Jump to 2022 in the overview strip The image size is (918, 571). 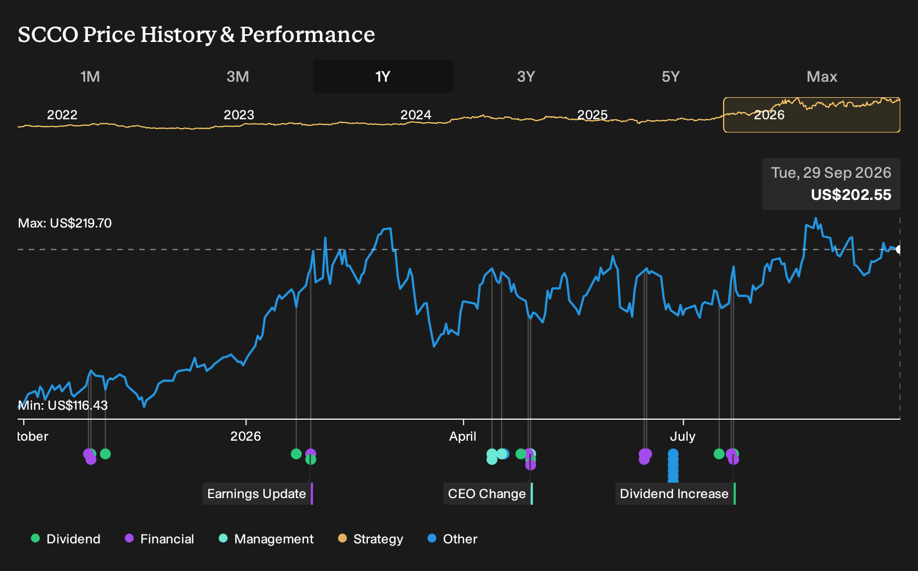click(62, 115)
